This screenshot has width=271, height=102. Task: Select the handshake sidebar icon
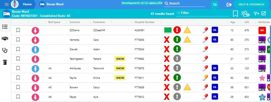(x=5, y=39)
